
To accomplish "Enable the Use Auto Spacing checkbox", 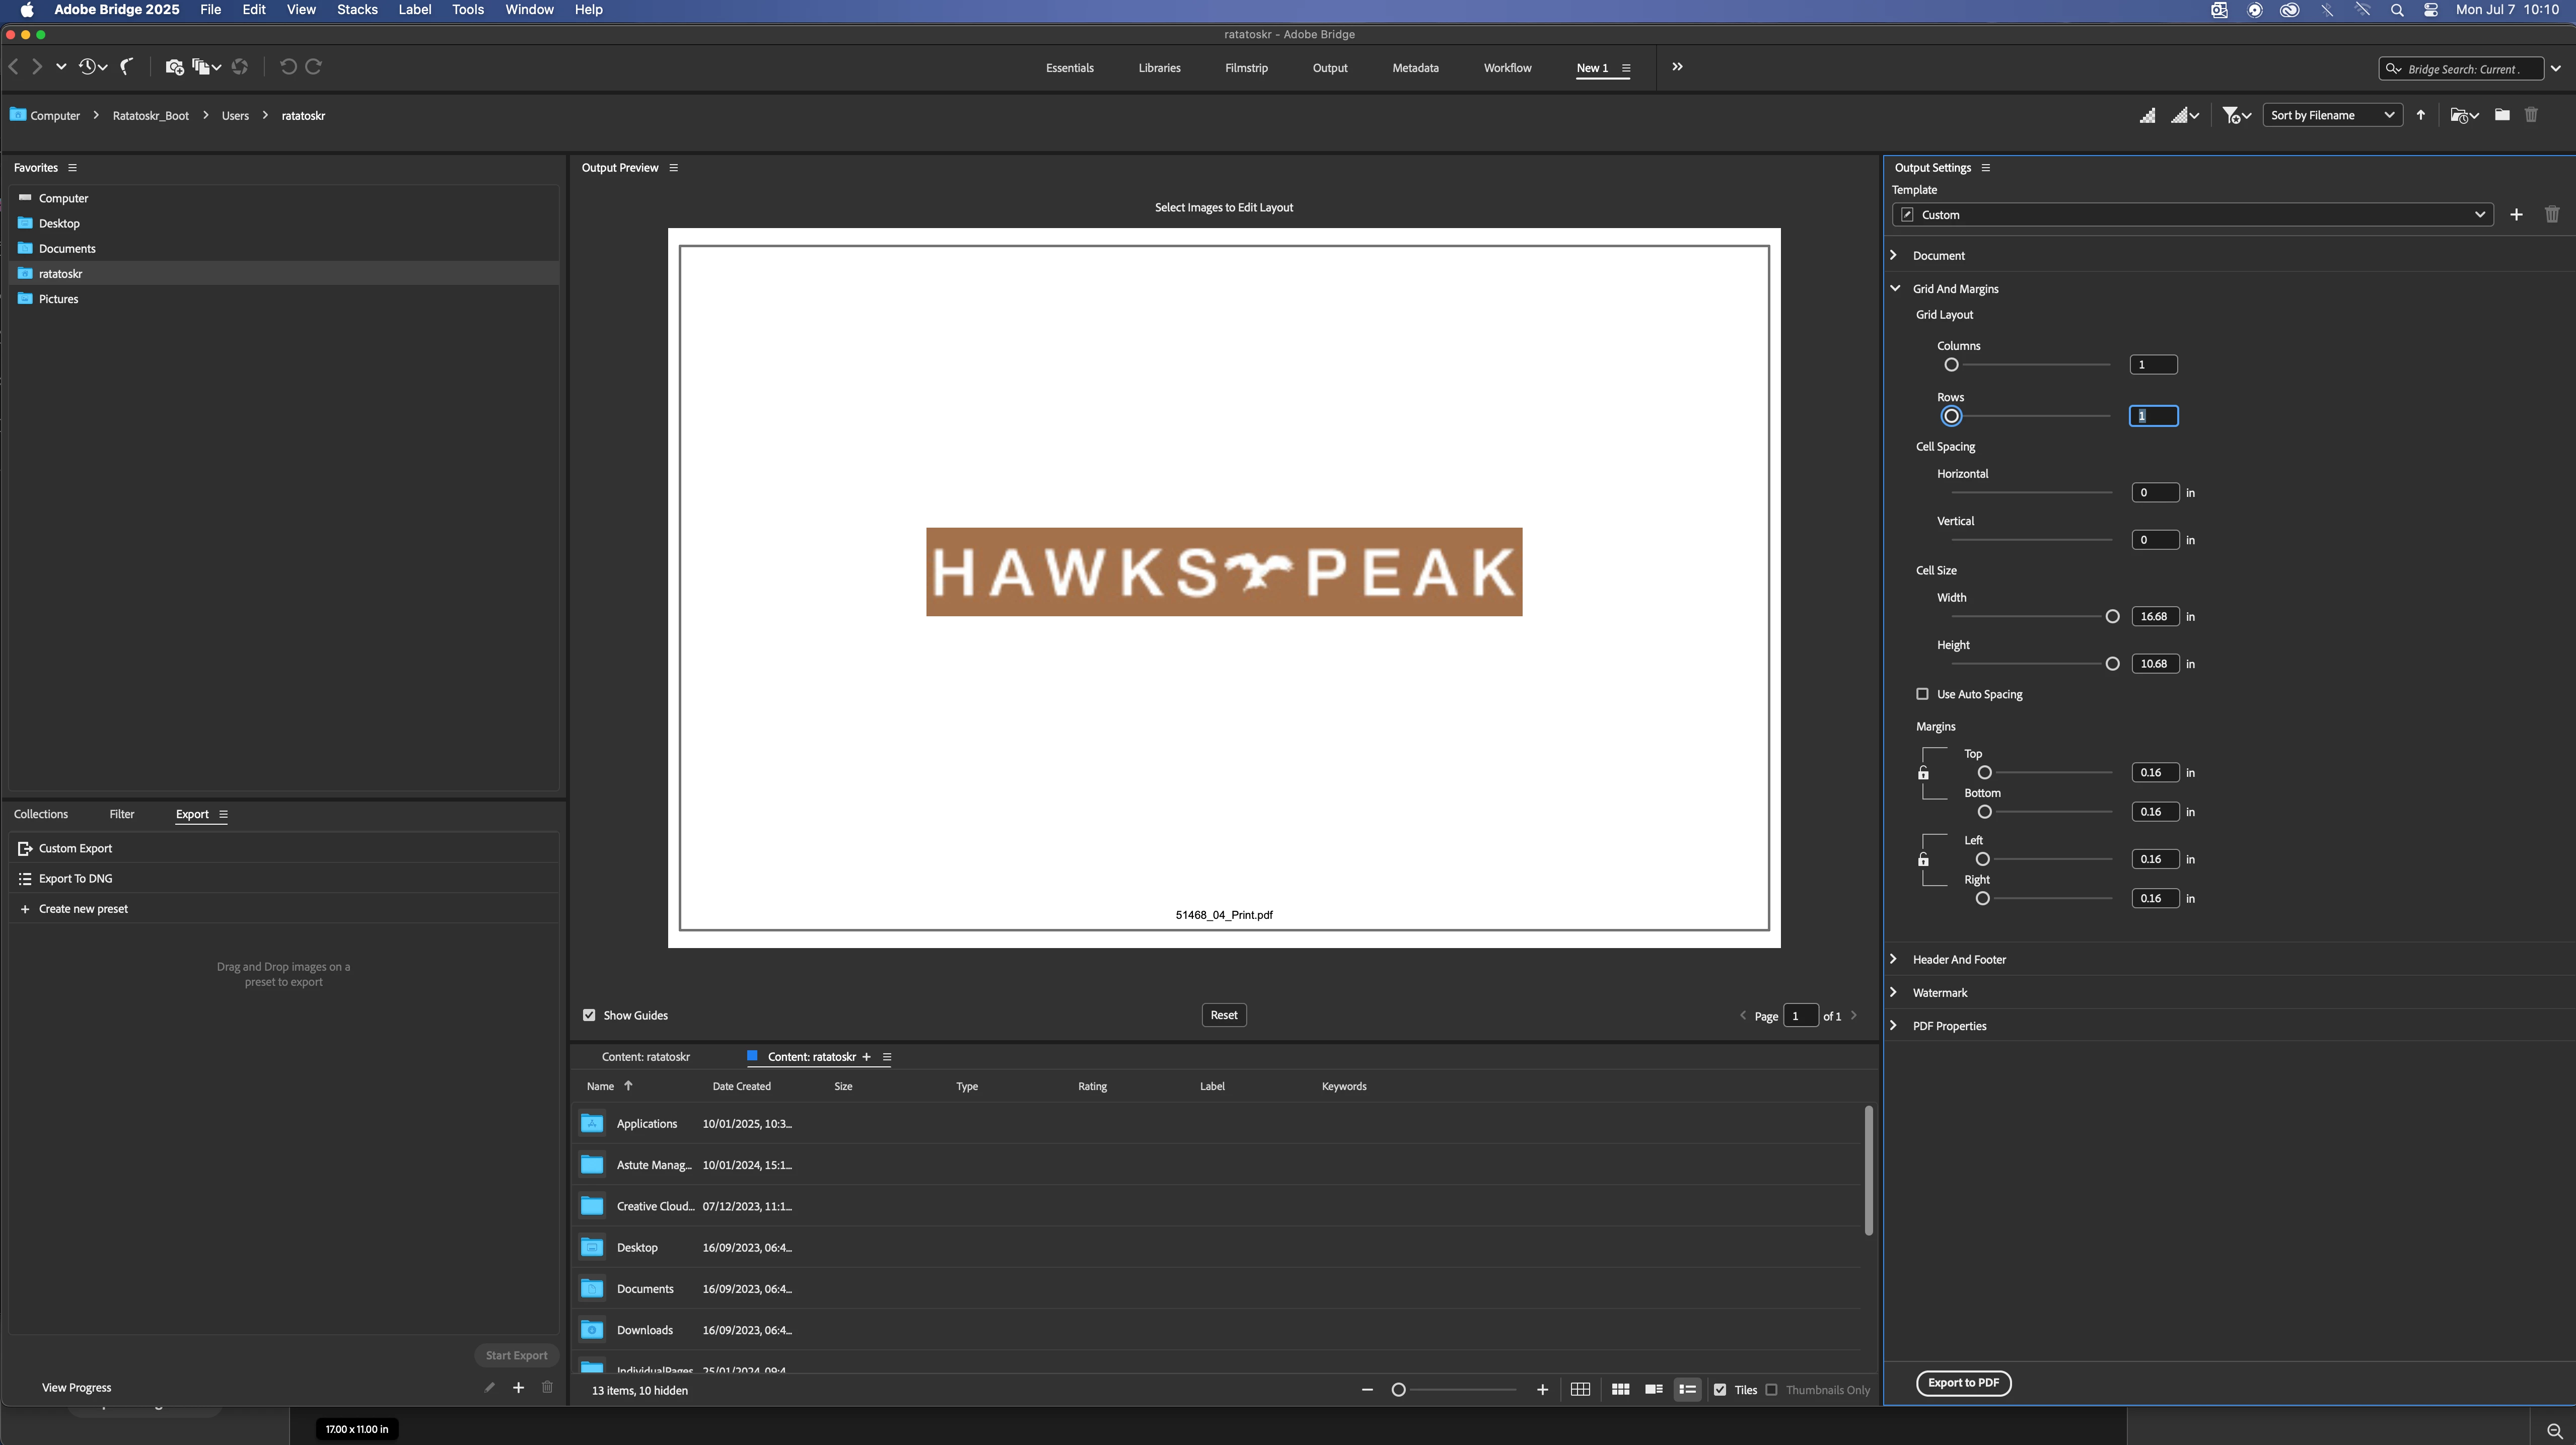I will pos(1922,694).
